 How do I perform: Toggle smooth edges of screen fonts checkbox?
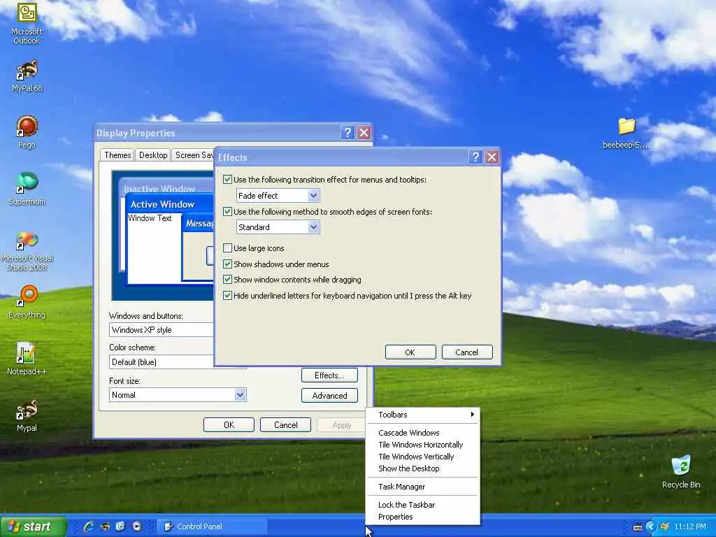coord(227,211)
